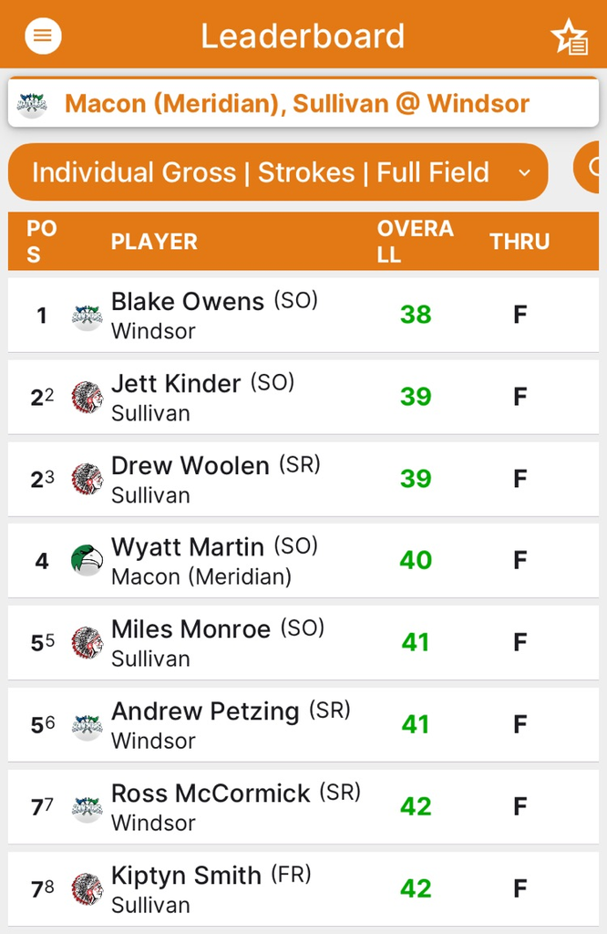
Task: Sort by the PLAYER column header
Action: (154, 241)
